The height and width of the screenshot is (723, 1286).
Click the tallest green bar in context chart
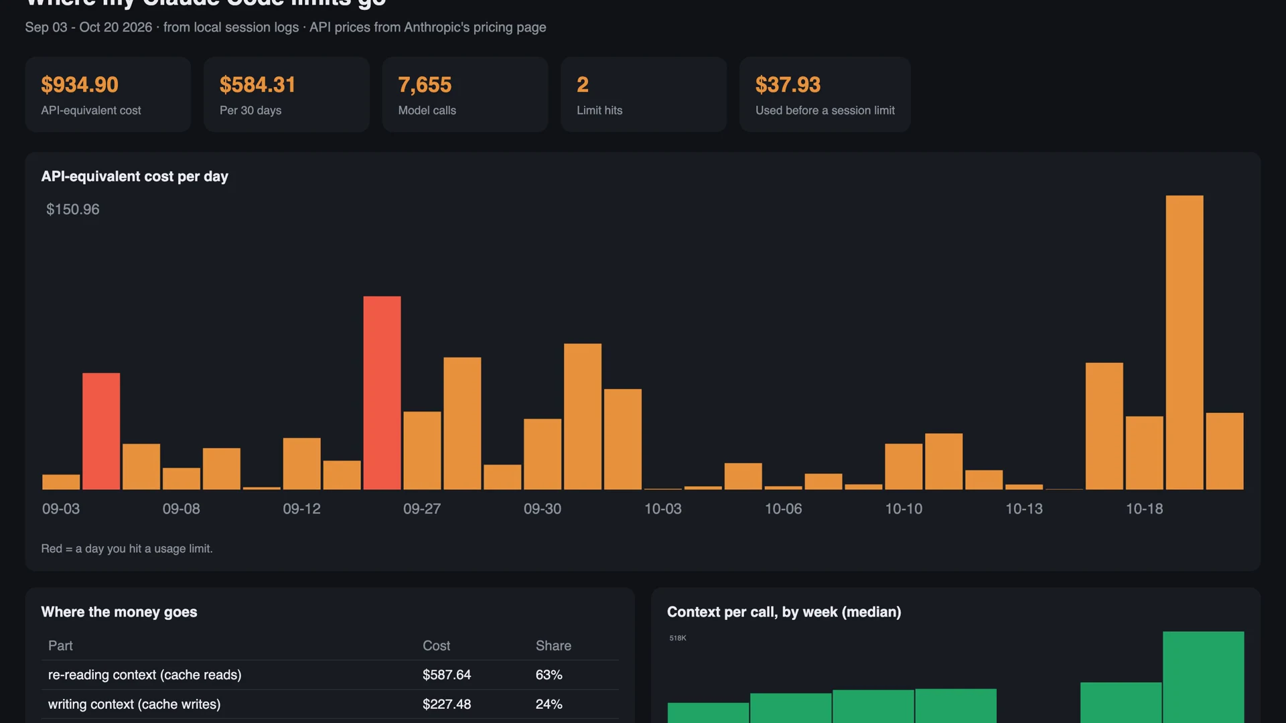(1204, 677)
